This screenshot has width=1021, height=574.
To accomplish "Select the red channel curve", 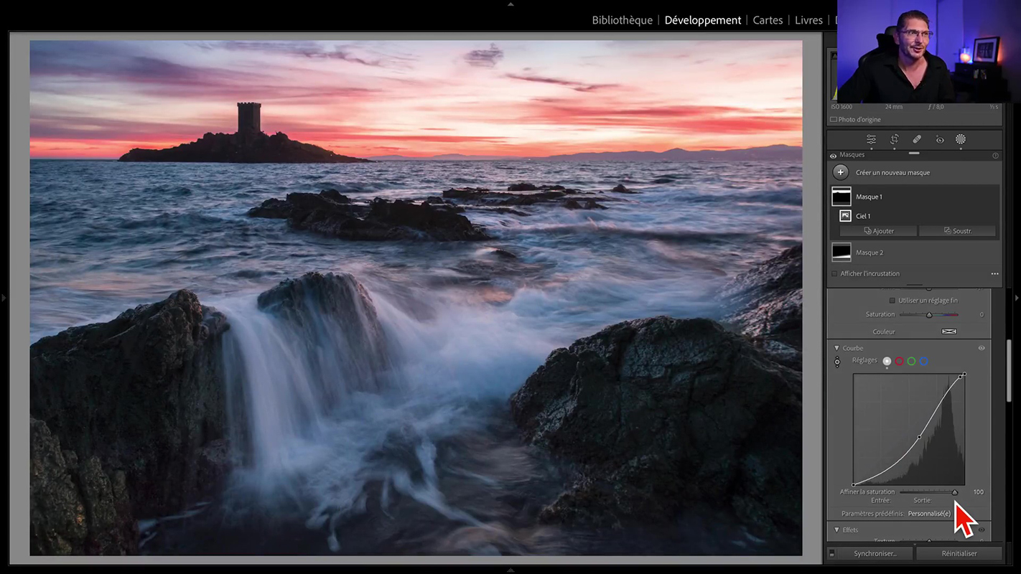I will point(899,361).
